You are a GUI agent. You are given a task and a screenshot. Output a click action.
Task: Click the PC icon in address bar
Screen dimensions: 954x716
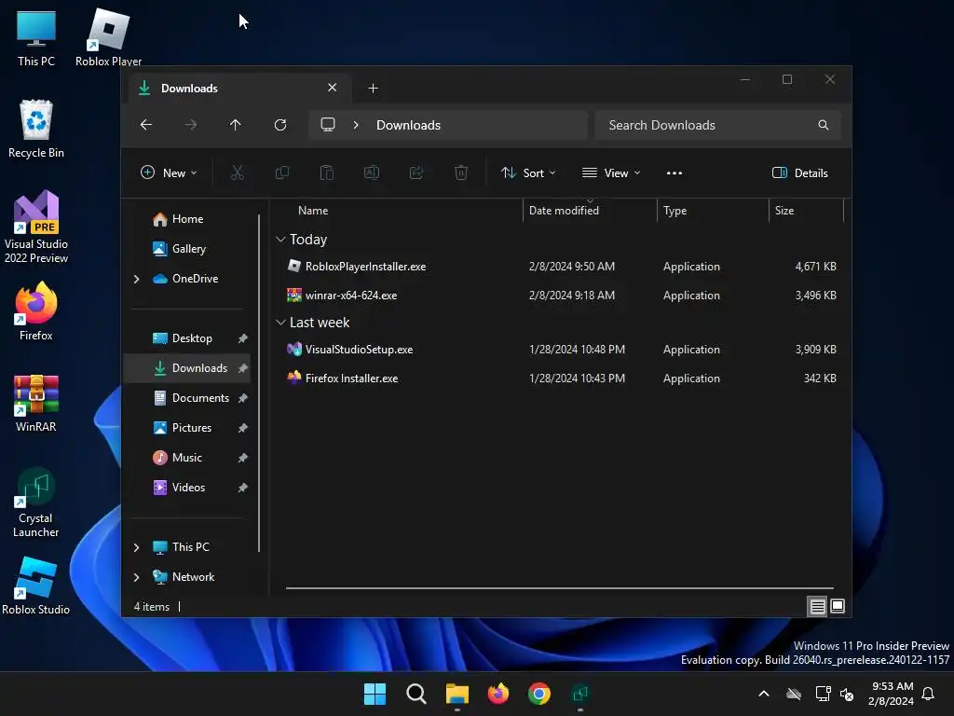pos(328,125)
